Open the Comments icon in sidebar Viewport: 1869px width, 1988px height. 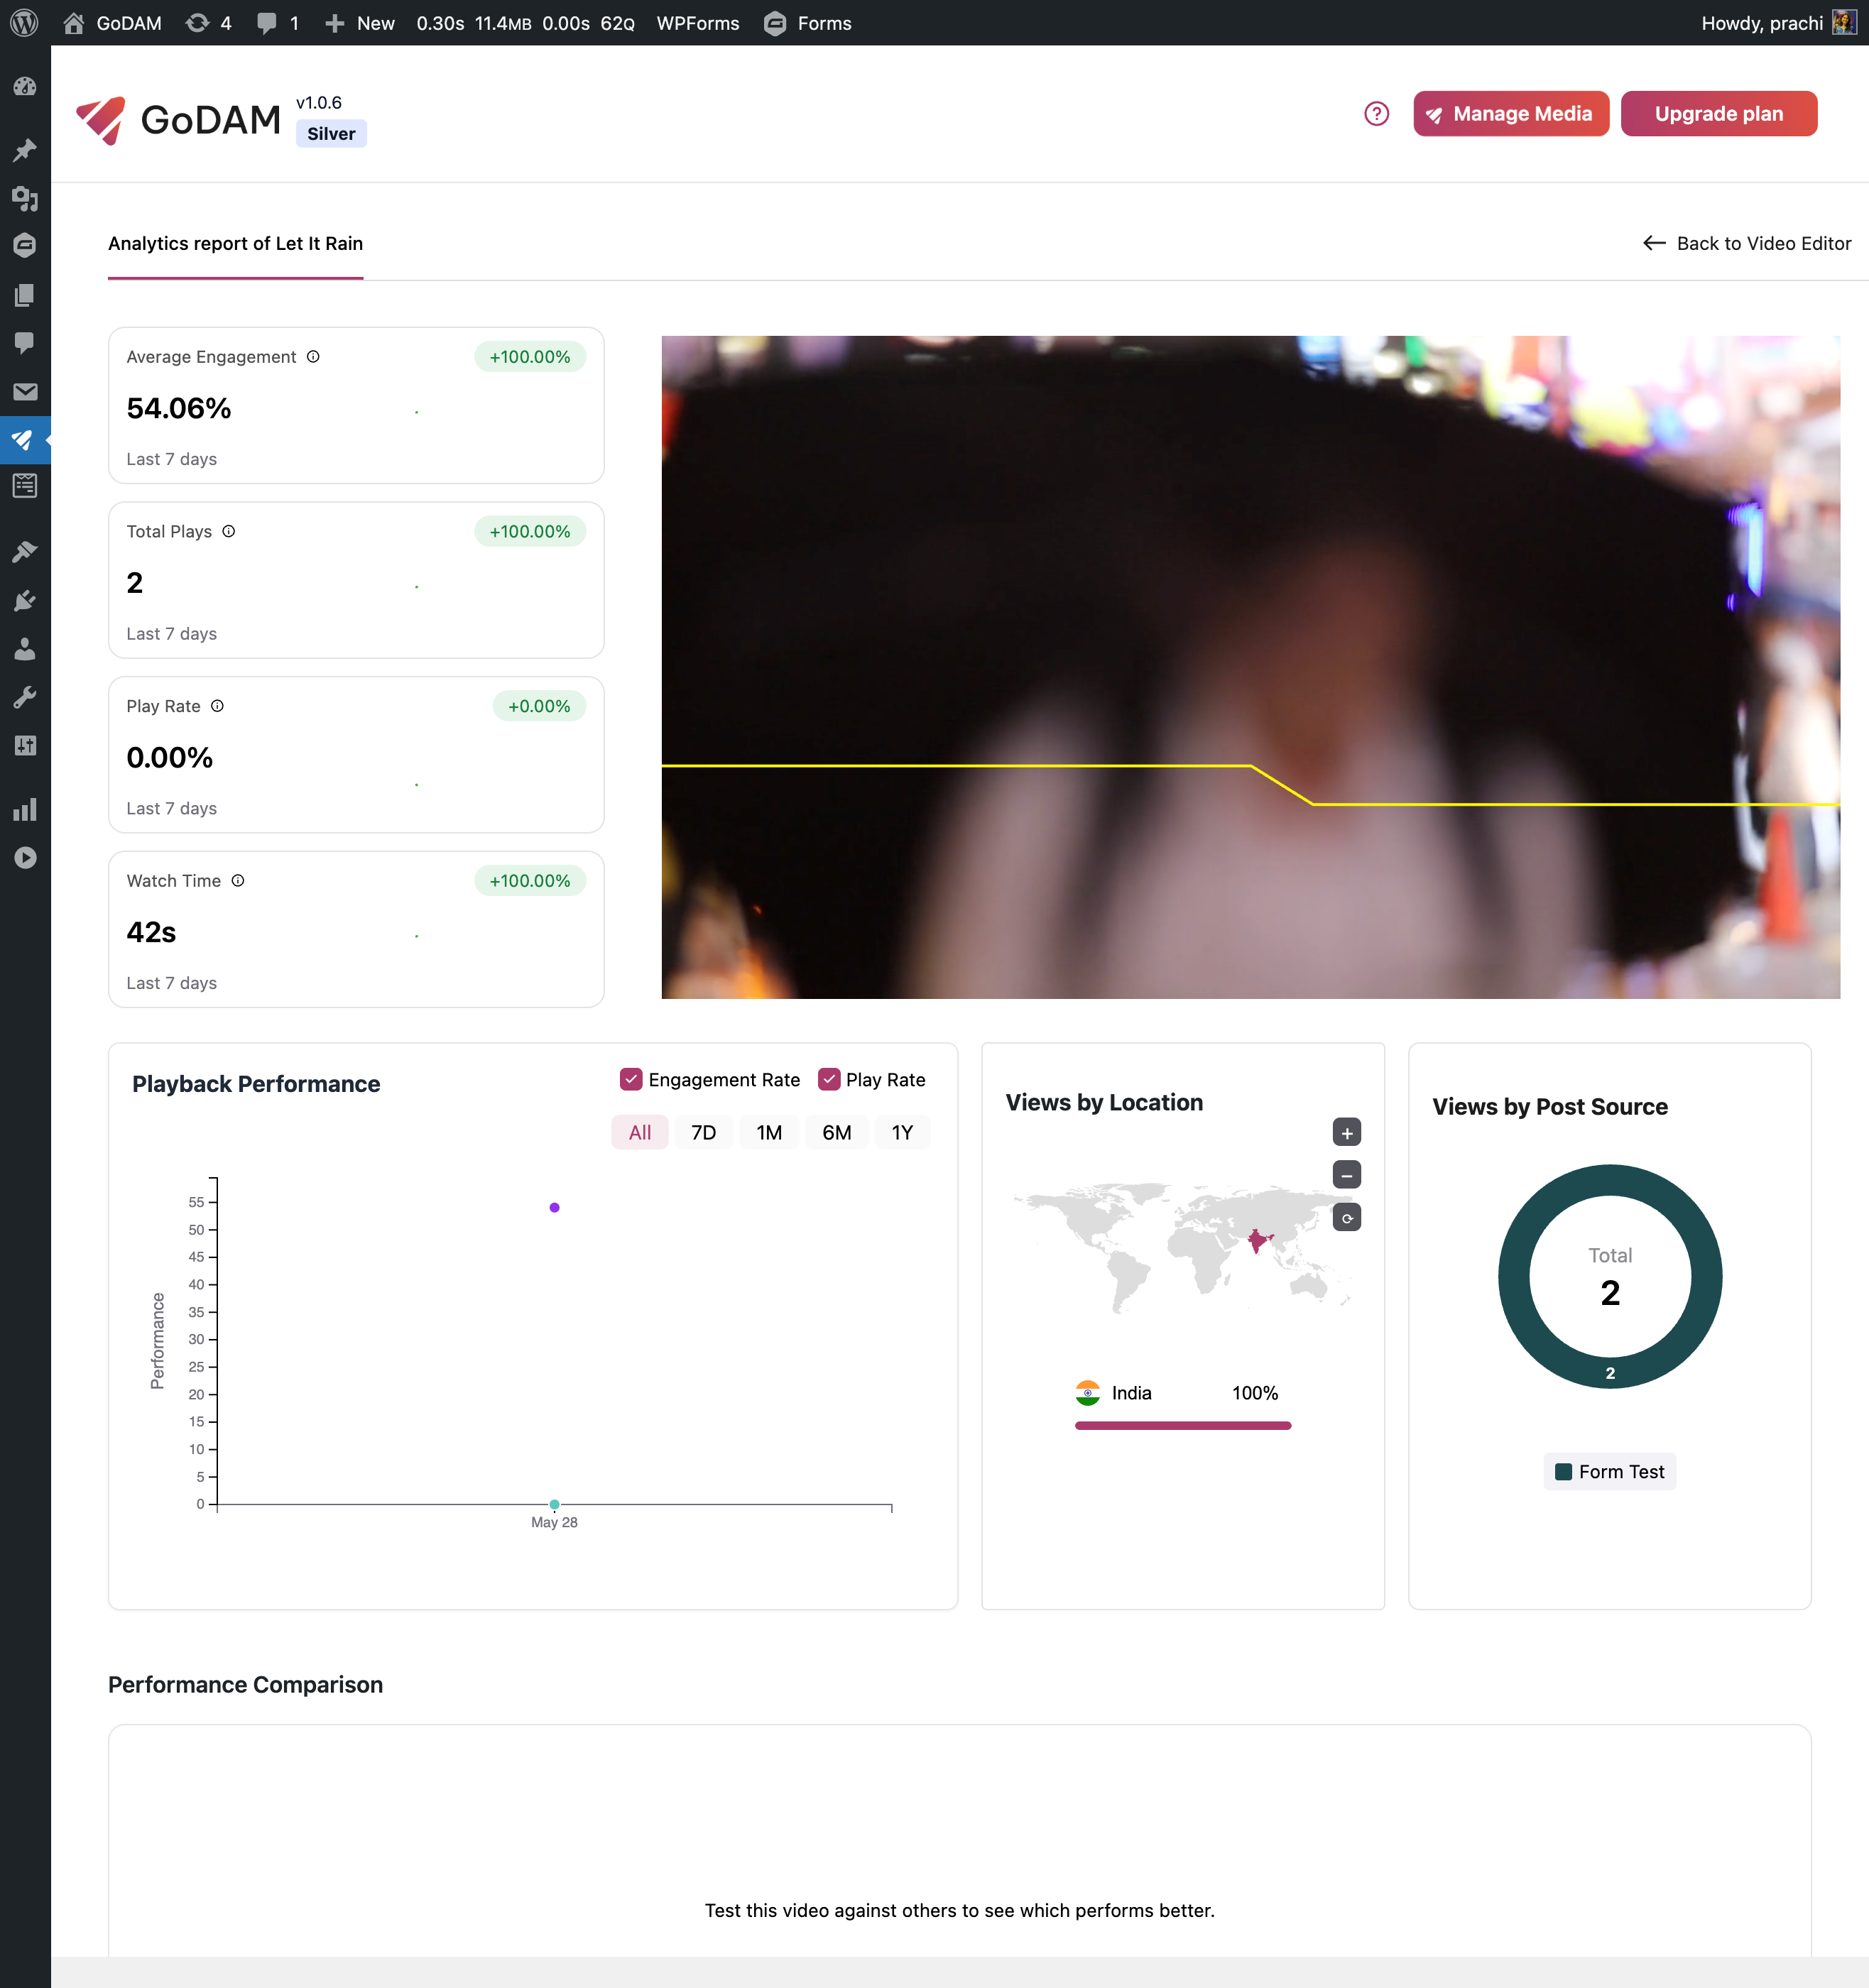pyautogui.click(x=25, y=343)
